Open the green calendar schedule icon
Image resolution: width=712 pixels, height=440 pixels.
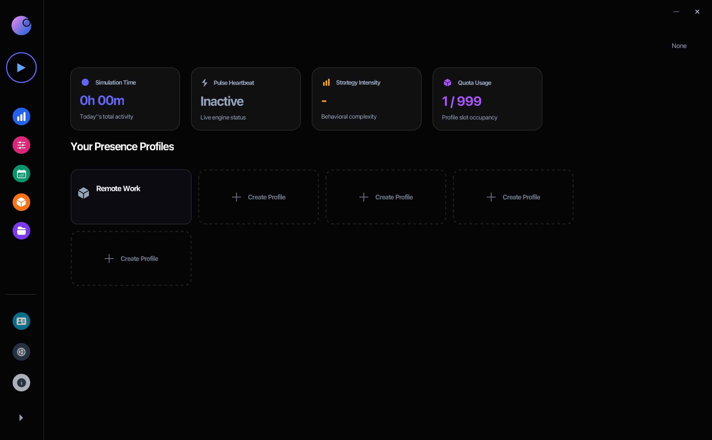pyautogui.click(x=21, y=174)
